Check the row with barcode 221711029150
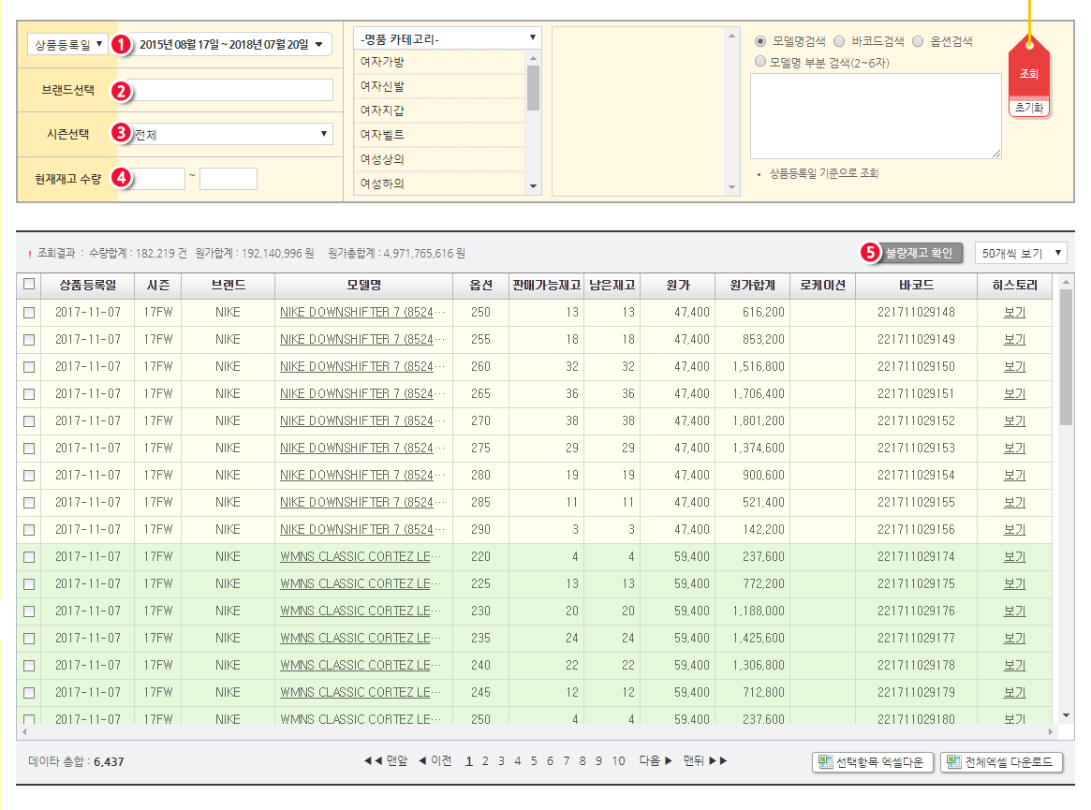 [28, 367]
